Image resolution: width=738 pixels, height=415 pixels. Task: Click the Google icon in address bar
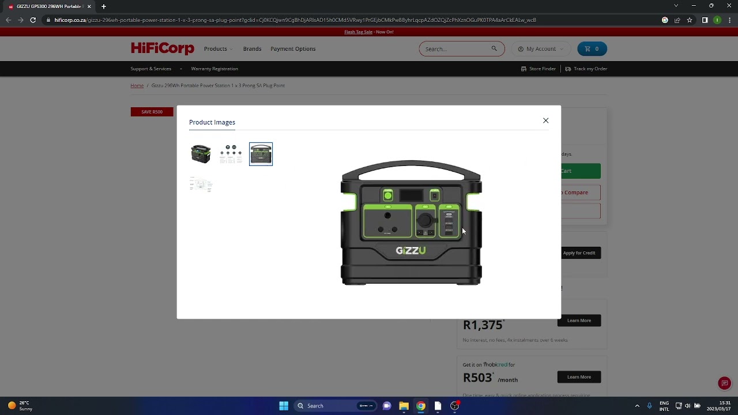click(x=665, y=20)
